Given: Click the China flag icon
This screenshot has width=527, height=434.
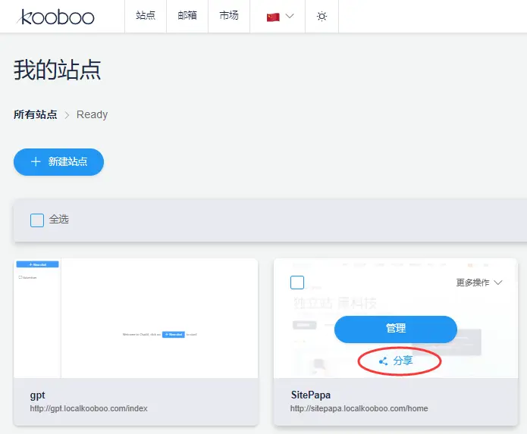Looking at the screenshot, I should pyautogui.click(x=273, y=17).
